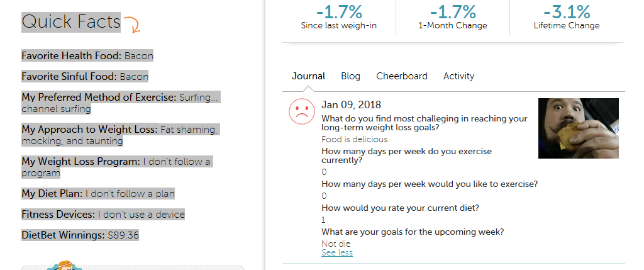View the Activity tab

coord(458,76)
